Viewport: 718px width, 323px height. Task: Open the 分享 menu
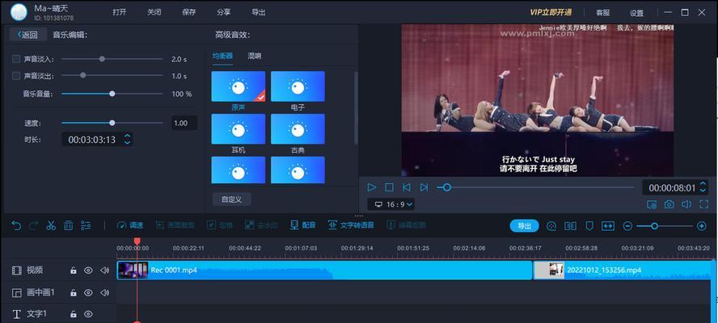click(223, 12)
